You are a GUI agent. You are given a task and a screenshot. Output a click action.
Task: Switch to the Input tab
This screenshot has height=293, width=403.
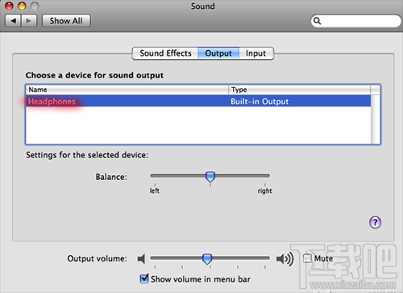coord(256,53)
